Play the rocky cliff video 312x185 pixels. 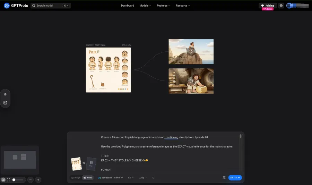pyautogui.click(x=191, y=52)
